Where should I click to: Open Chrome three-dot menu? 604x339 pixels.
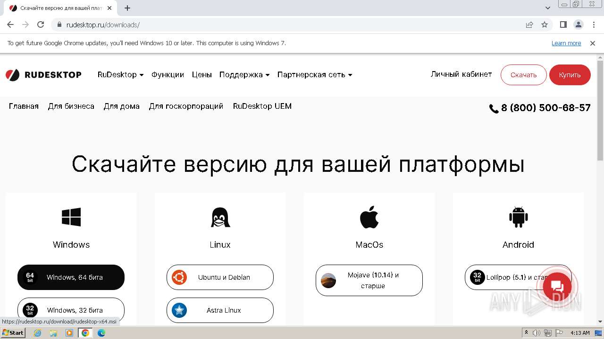593,24
